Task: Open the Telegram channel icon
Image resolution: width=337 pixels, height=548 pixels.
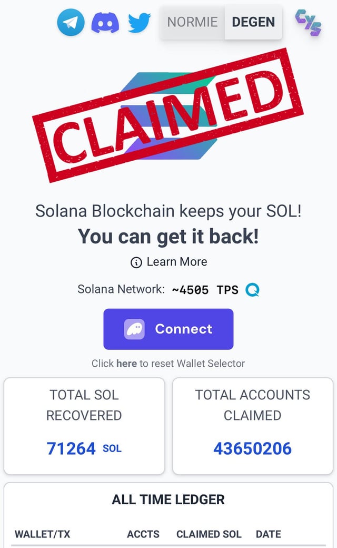Action: coord(71,23)
